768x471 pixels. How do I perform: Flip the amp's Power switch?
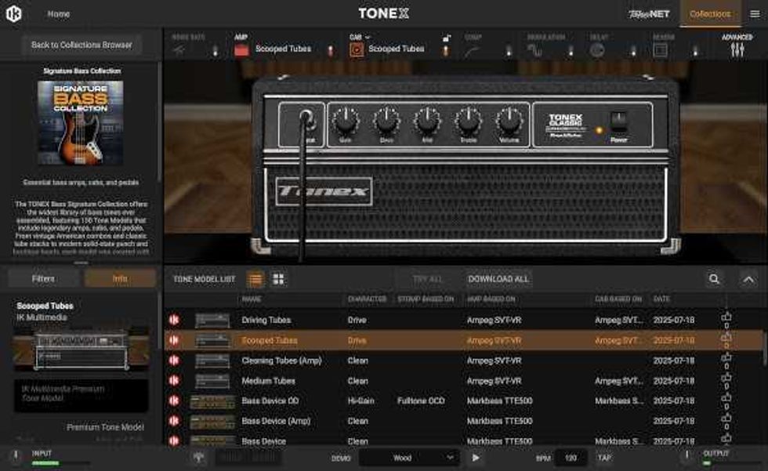pos(619,120)
